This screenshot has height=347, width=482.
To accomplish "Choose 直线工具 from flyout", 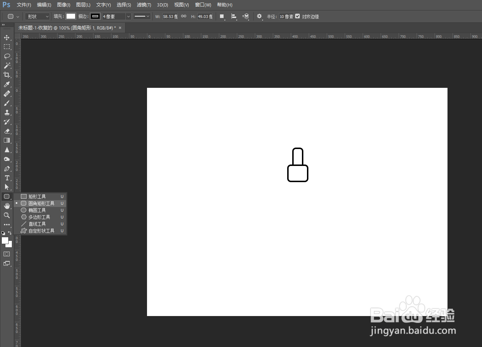I will (x=40, y=224).
